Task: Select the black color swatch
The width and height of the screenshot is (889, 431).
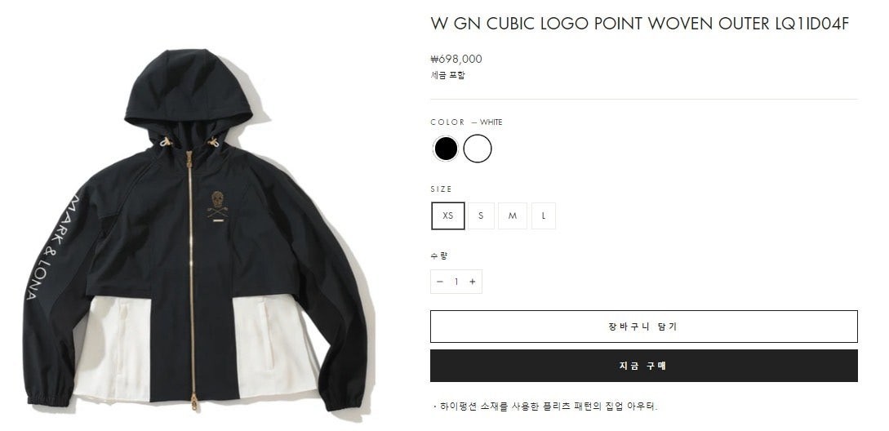Action: [446, 149]
